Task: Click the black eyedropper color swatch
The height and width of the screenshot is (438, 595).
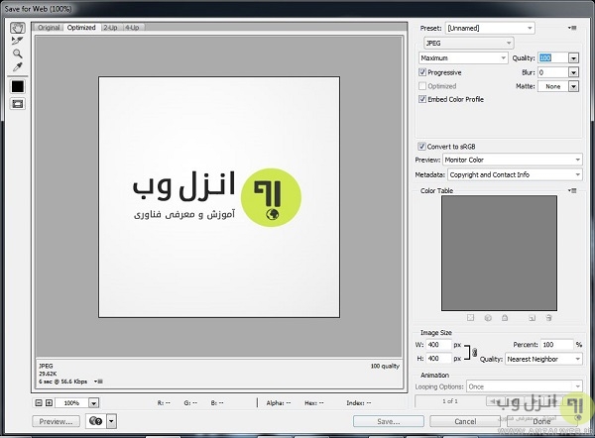Action: click(x=17, y=86)
